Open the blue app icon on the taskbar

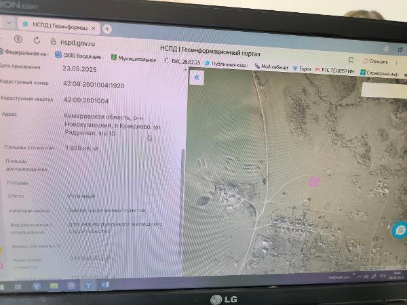105,285
